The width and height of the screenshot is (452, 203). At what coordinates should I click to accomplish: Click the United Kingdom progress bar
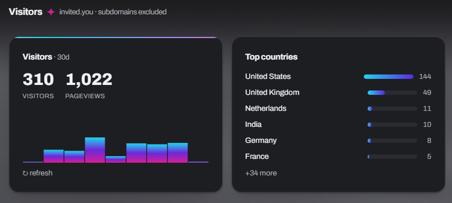coord(392,93)
